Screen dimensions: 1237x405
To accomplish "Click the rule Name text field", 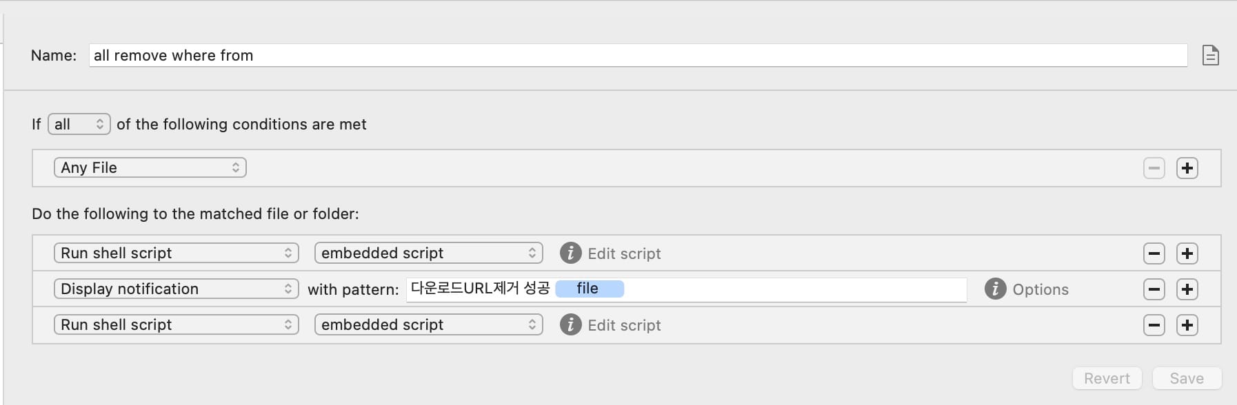I will (638, 55).
